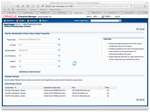Switch to the Extending... tab
The height and width of the screenshot is (112, 150).
(x=62, y=13)
